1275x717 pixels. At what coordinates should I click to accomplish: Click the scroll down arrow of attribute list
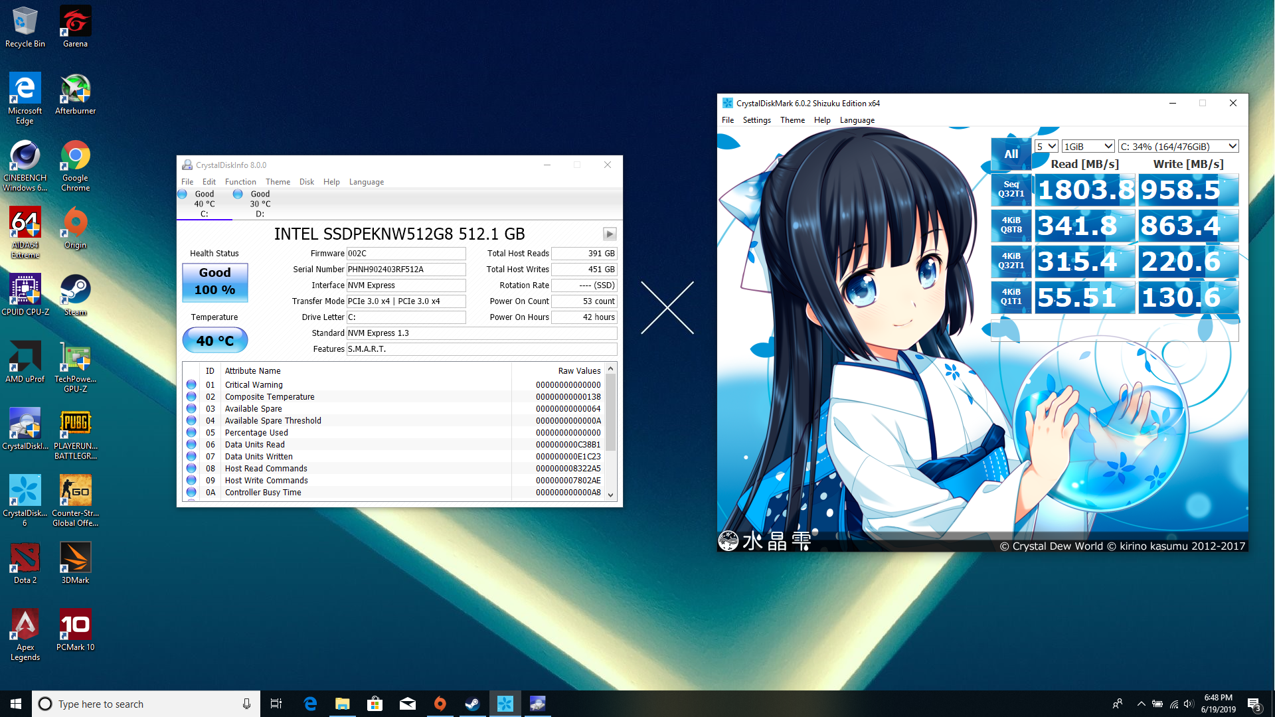(x=611, y=495)
